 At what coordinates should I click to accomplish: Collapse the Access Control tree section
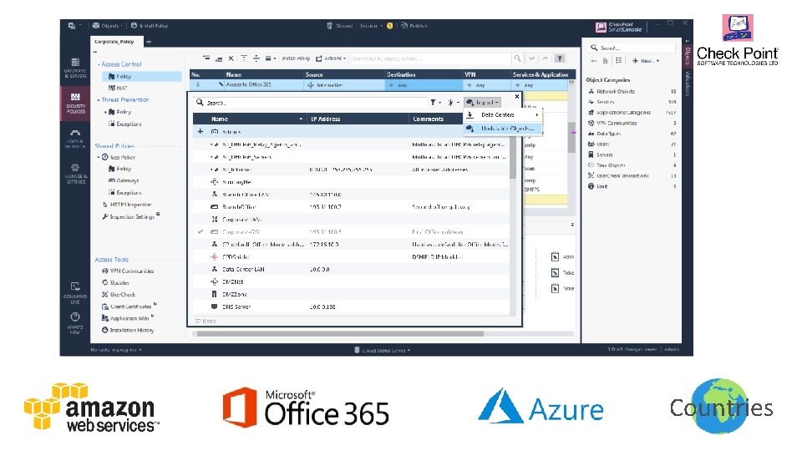99,64
